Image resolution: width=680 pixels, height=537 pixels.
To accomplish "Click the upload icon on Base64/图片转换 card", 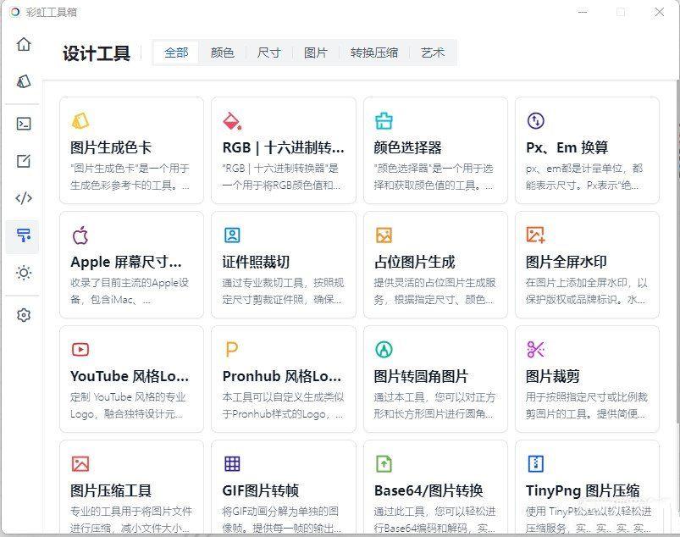I will [384, 462].
